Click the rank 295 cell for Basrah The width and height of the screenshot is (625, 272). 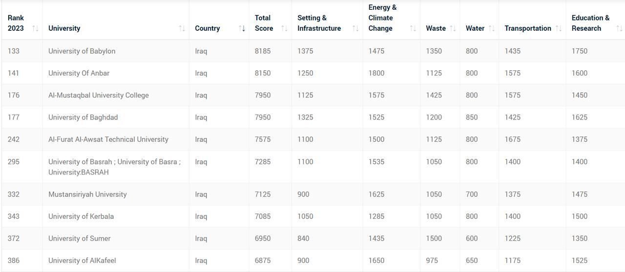pyautogui.click(x=14, y=162)
